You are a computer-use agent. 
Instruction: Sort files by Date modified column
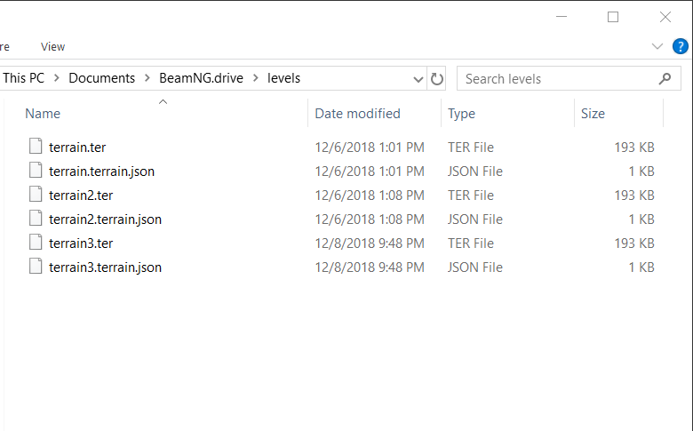click(x=357, y=114)
